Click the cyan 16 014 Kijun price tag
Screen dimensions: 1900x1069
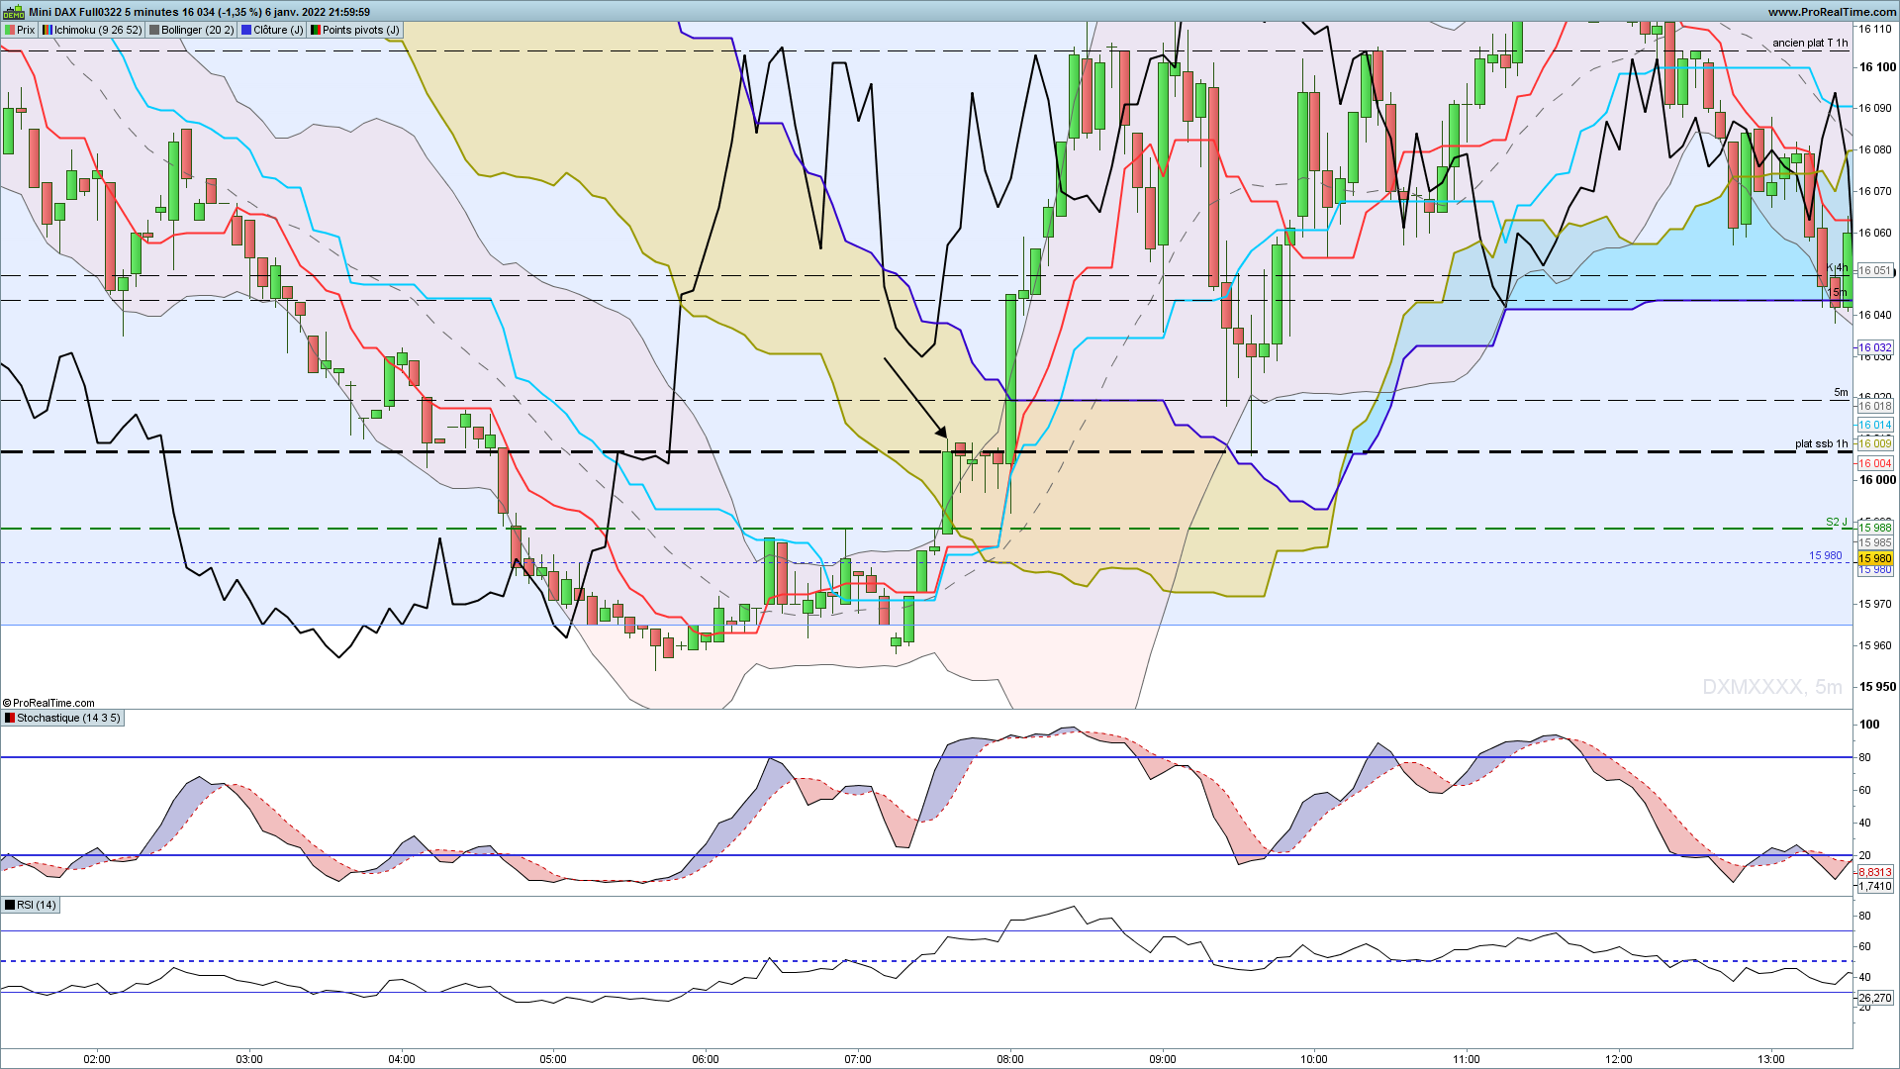1875,425
